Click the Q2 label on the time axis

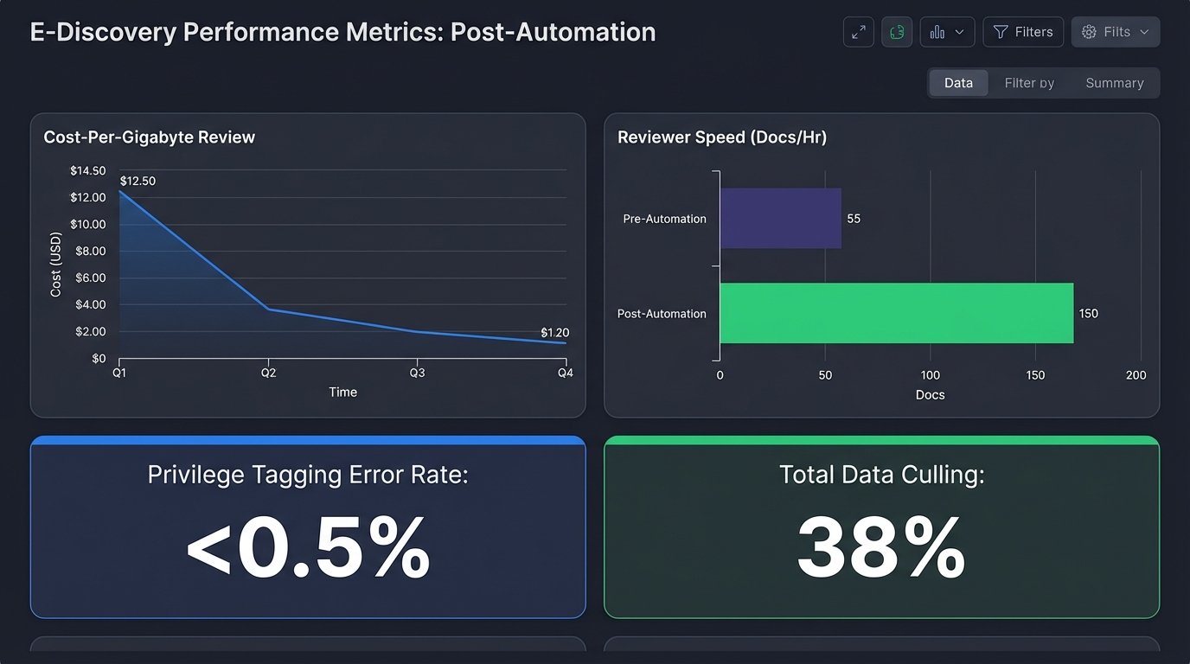(x=268, y=372)
